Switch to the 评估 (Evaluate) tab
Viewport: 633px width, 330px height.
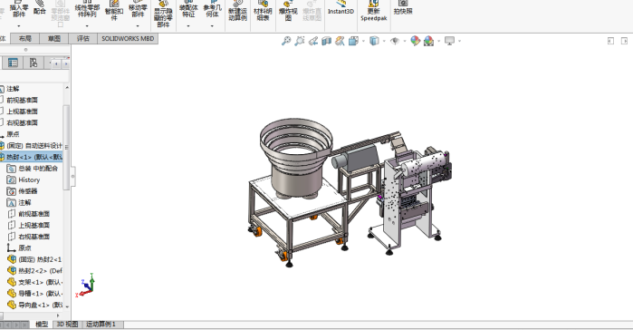[82, 39]
